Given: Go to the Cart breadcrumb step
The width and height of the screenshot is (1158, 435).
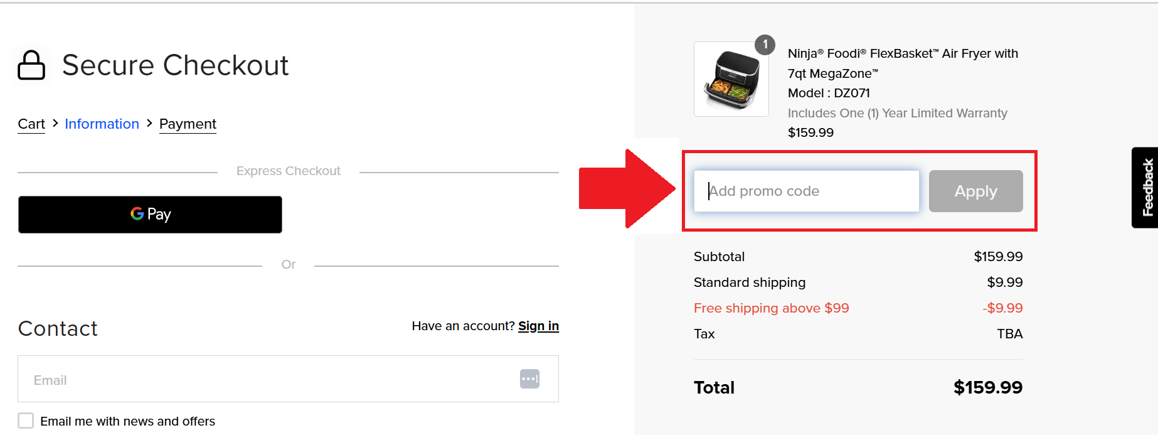Looking at the screenshot, I should [x=31, y=124].
